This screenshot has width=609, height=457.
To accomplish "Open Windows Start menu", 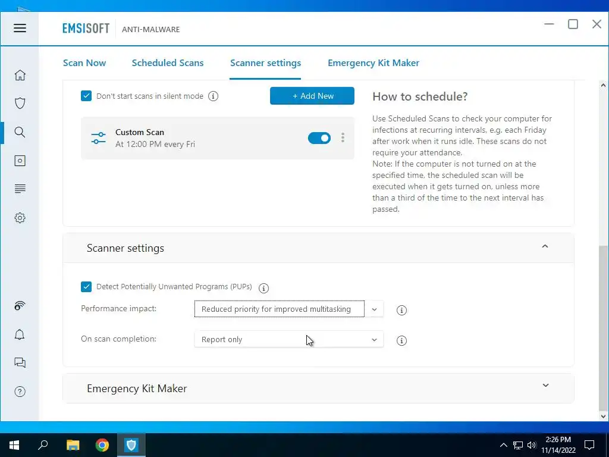I will (x=14, y=445).
